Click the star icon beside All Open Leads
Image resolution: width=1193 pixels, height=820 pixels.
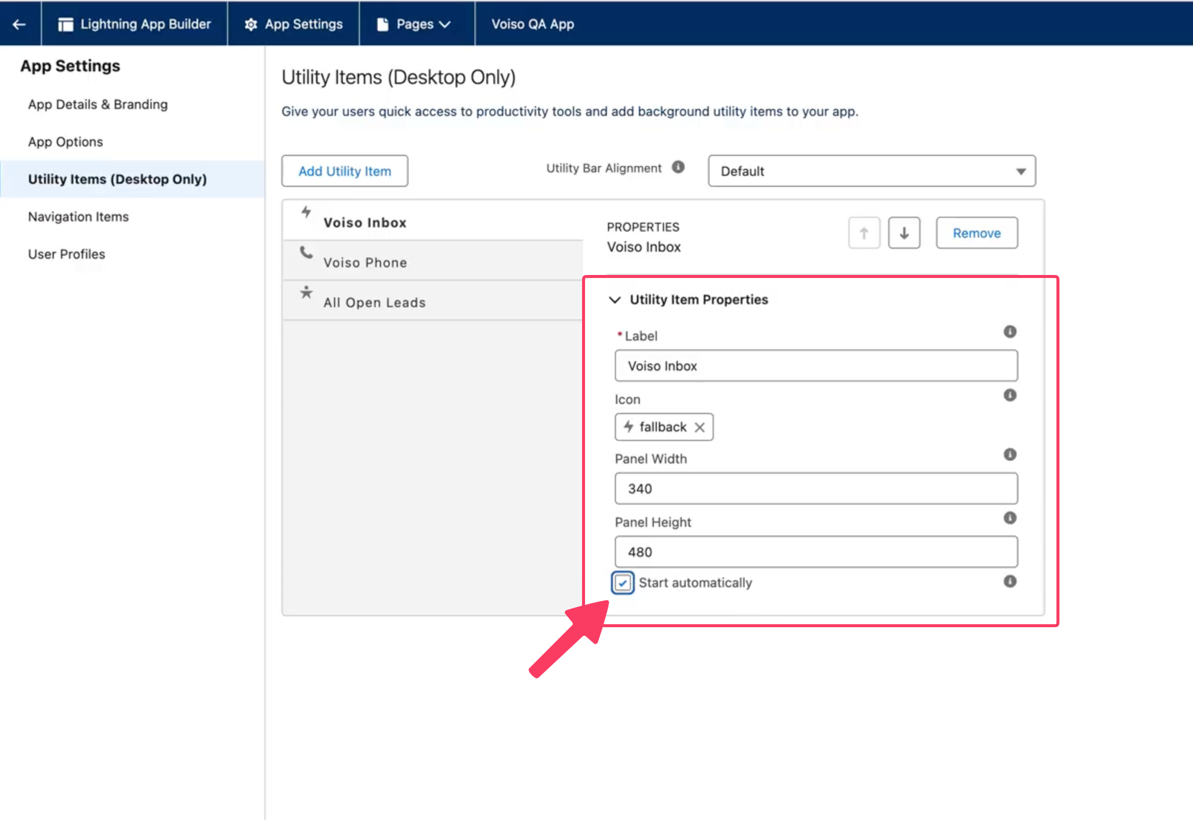click(306, 292)
